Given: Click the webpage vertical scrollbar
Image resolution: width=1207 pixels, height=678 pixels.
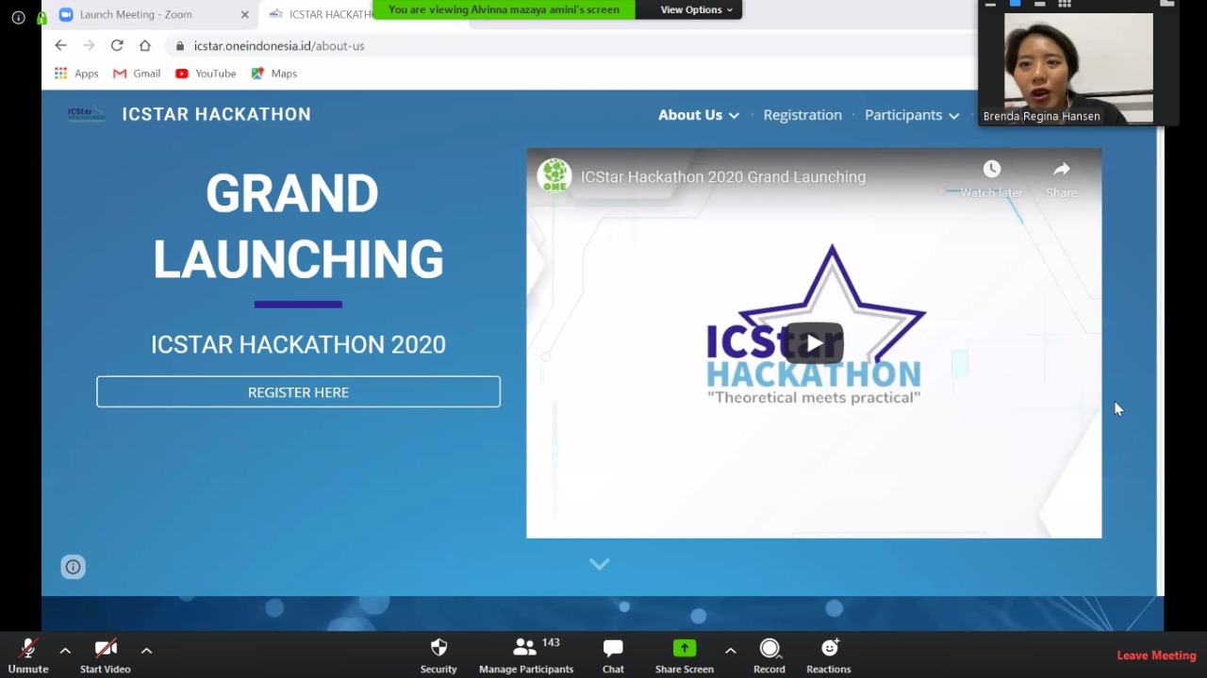Looking at the screenshot, I should [1161, 361].
